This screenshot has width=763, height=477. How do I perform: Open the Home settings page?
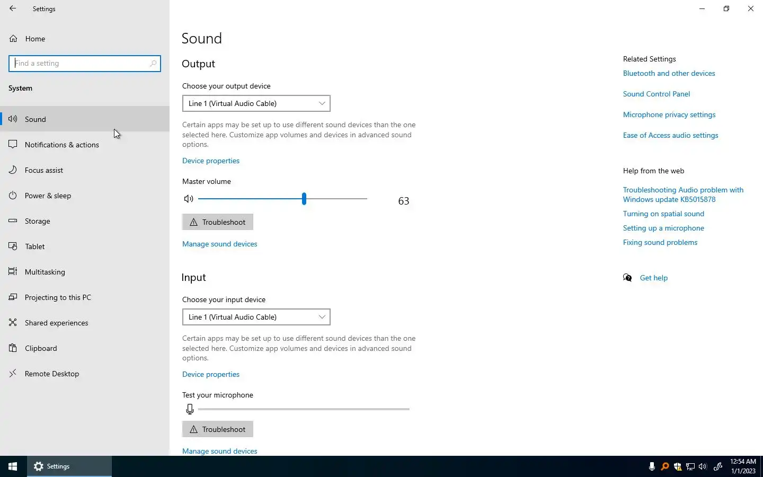pos(85,39)
